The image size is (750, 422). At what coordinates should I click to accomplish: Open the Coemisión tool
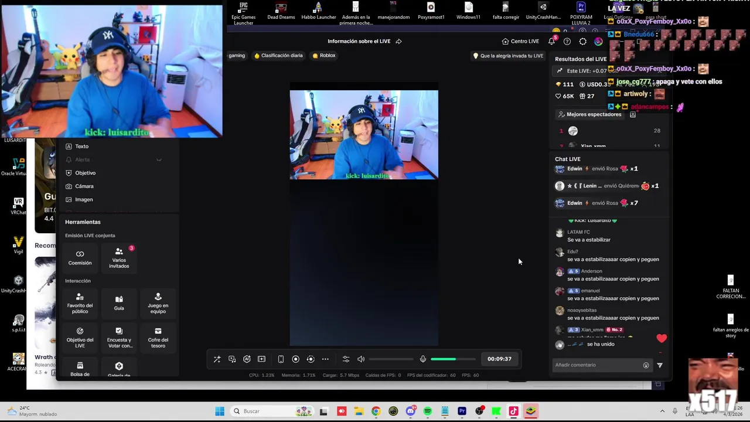coord(80,258)
